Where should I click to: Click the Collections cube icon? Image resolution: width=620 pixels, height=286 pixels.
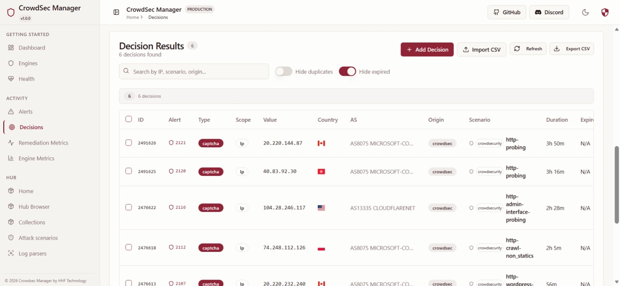[x=11, y=222]
